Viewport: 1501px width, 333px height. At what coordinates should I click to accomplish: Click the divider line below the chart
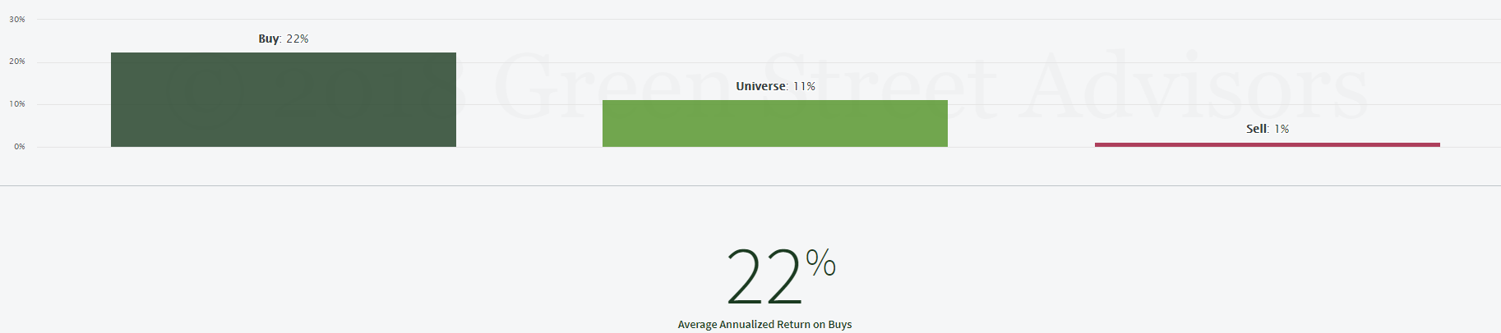(x=750, y=186)
